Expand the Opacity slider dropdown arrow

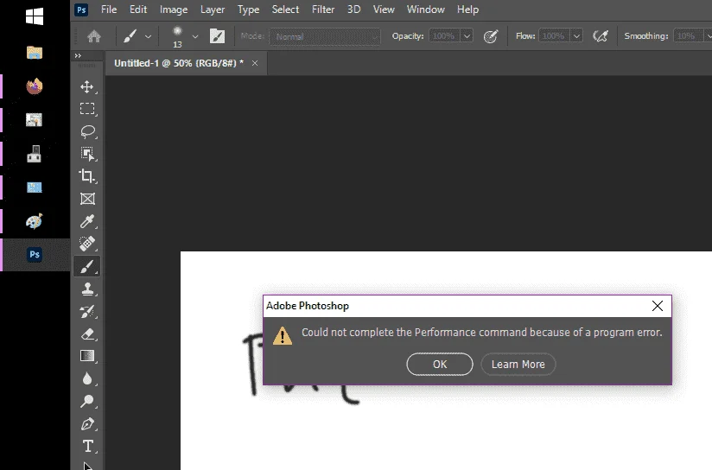coord(467,36)
